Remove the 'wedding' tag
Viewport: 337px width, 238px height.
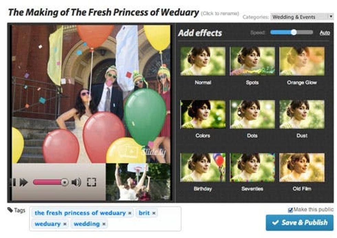(x=104, y=224)
